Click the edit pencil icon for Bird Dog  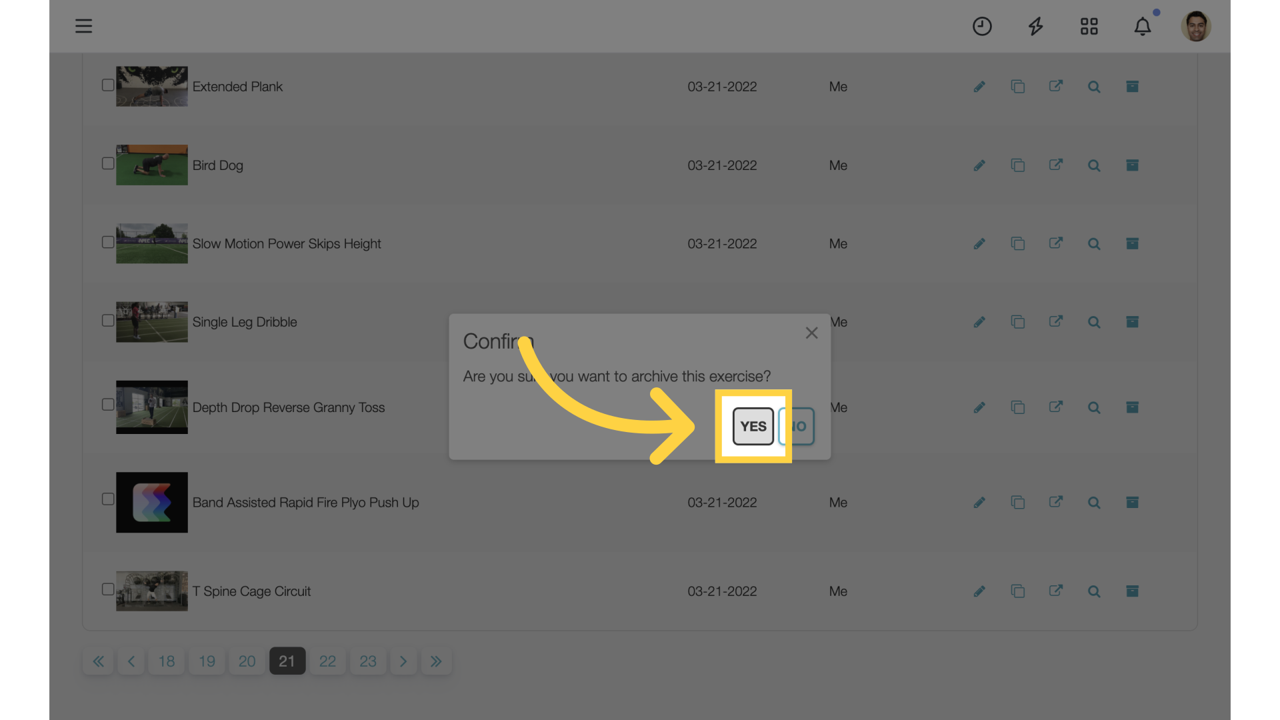(x=979, y=165)
